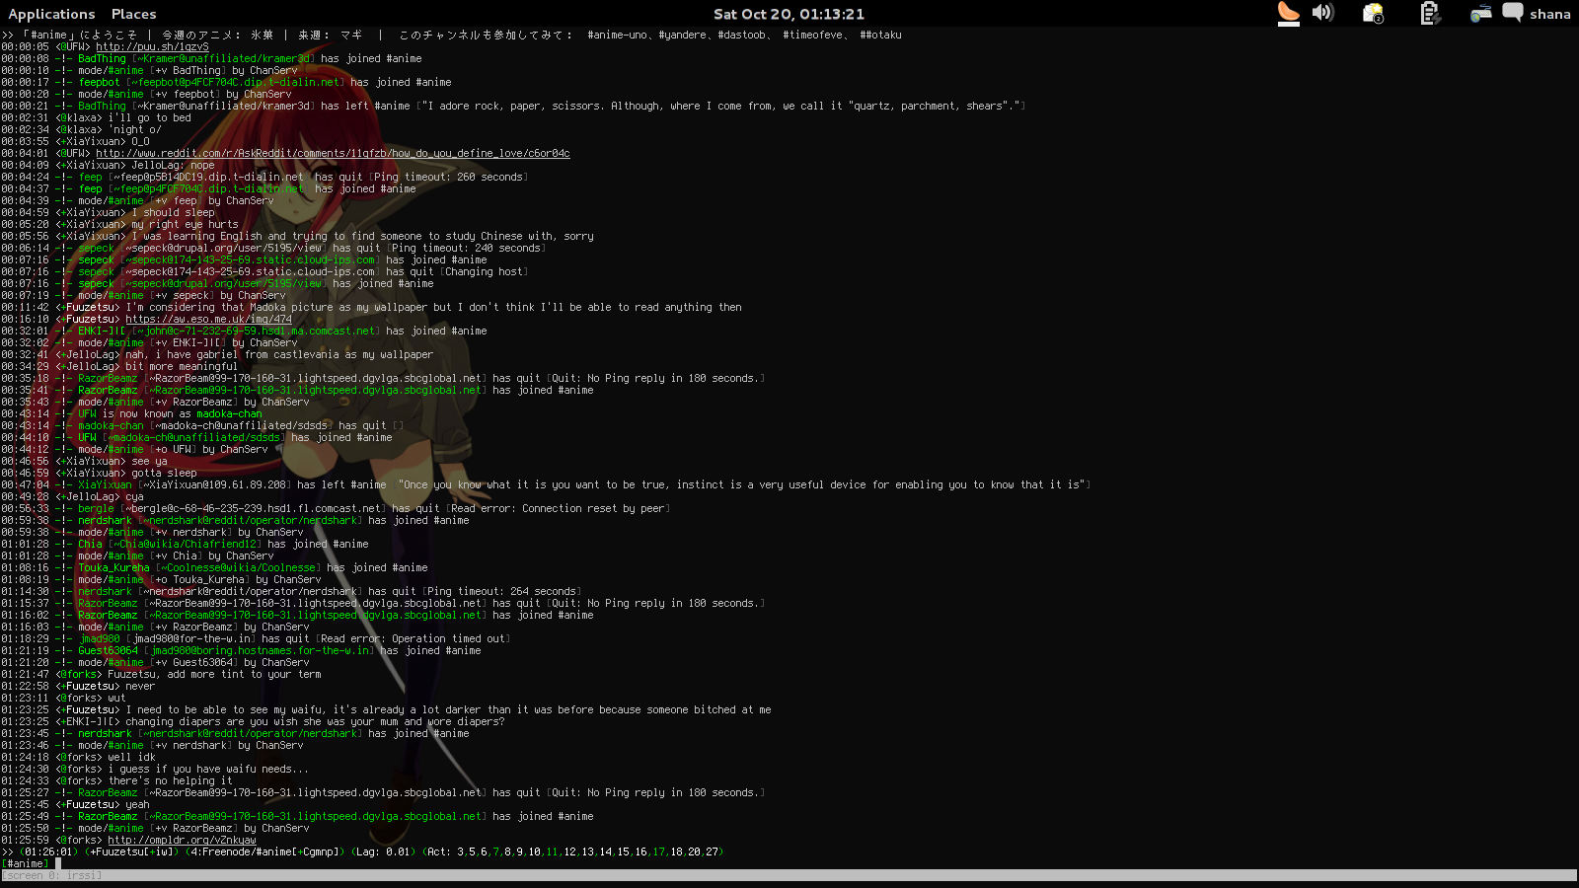
Task: Click the [#anime] input prompt line
Action: pyautogui.click(x=296, y=863)
